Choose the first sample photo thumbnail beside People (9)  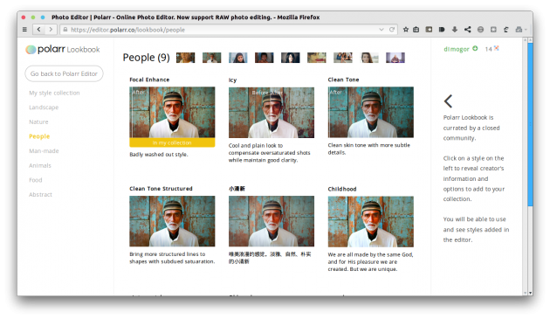pyautogui.click(x=186, y=58)
